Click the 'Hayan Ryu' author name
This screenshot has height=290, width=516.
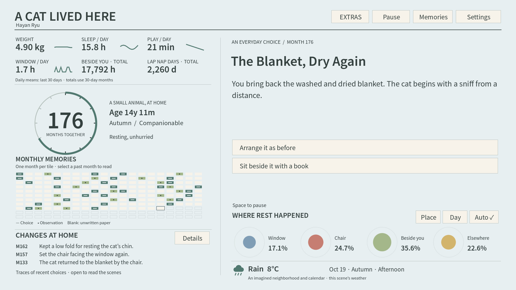point(28,25)
